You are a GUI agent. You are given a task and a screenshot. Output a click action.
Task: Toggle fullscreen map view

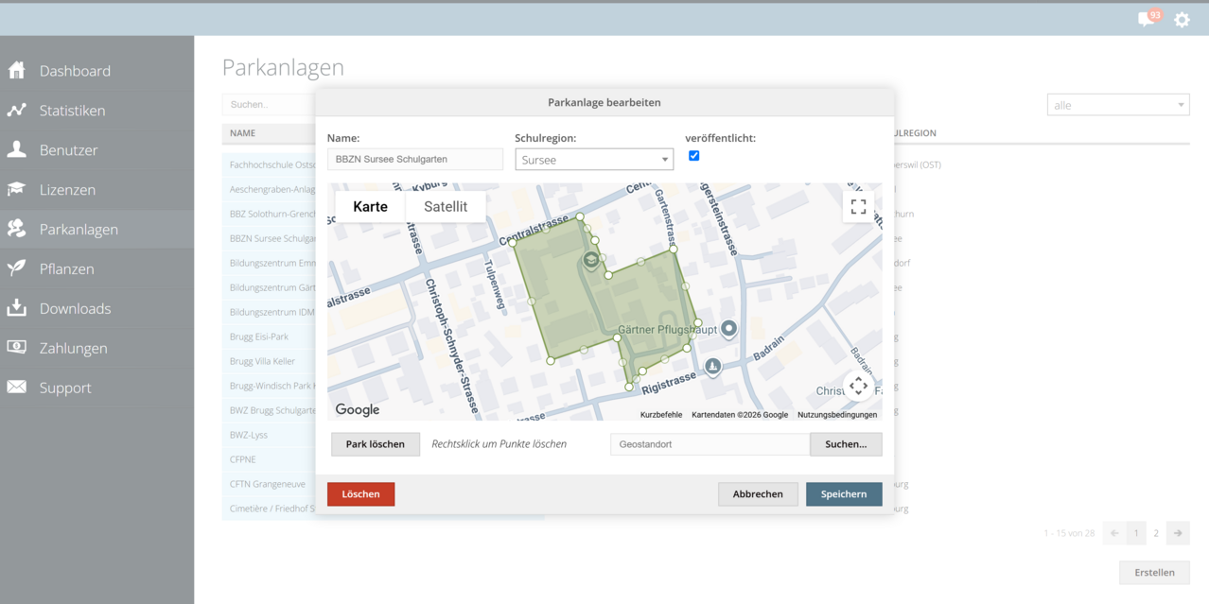click(x=858, y=207)
